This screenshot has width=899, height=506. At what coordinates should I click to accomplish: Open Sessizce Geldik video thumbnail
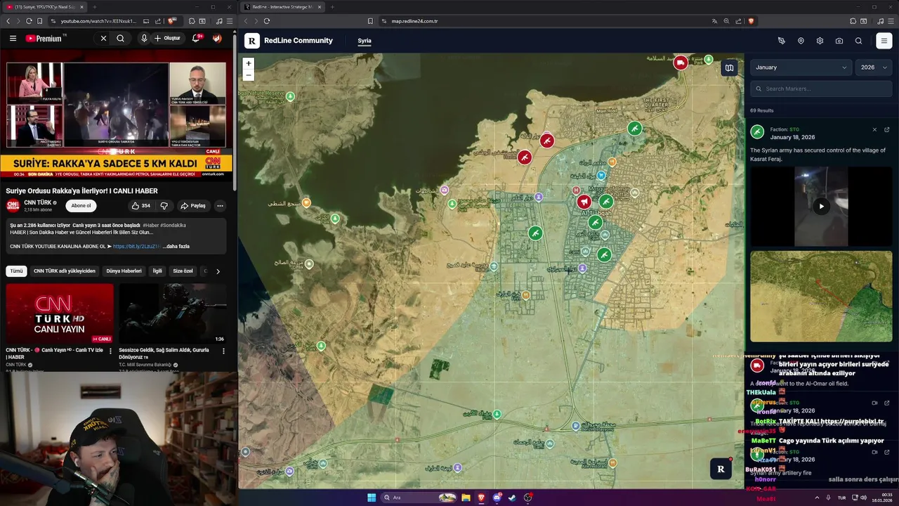[173, 313]
